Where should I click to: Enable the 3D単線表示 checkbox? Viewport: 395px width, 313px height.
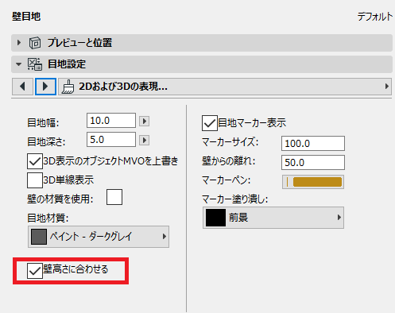(x=35, y=180)
